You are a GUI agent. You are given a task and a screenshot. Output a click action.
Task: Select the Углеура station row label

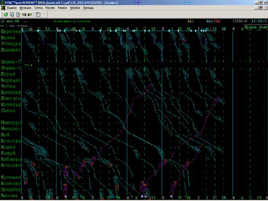(x=11, y=44)
